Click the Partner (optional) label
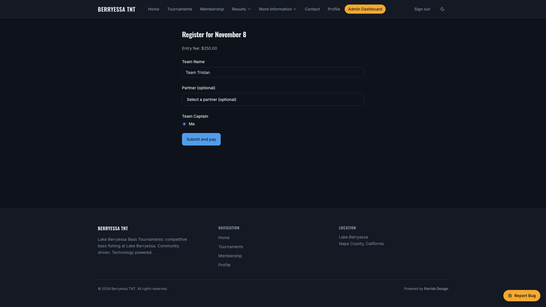Image resolution: width=546 pixels, height=307 pixels. pos(198,88)
